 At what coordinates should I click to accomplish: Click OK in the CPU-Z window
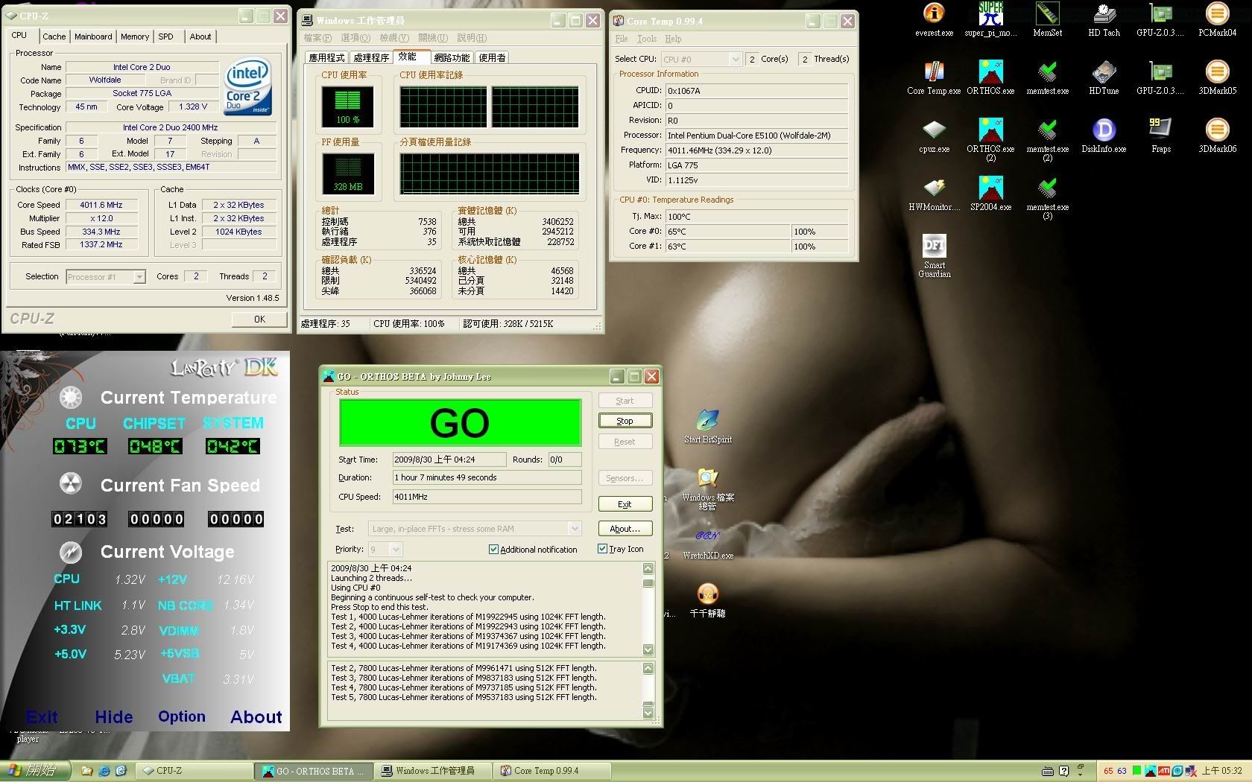click(259, 319)
